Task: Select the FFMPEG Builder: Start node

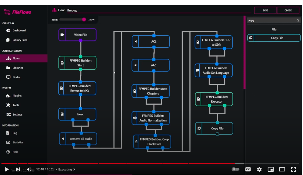Action: (x=78, y=63)
